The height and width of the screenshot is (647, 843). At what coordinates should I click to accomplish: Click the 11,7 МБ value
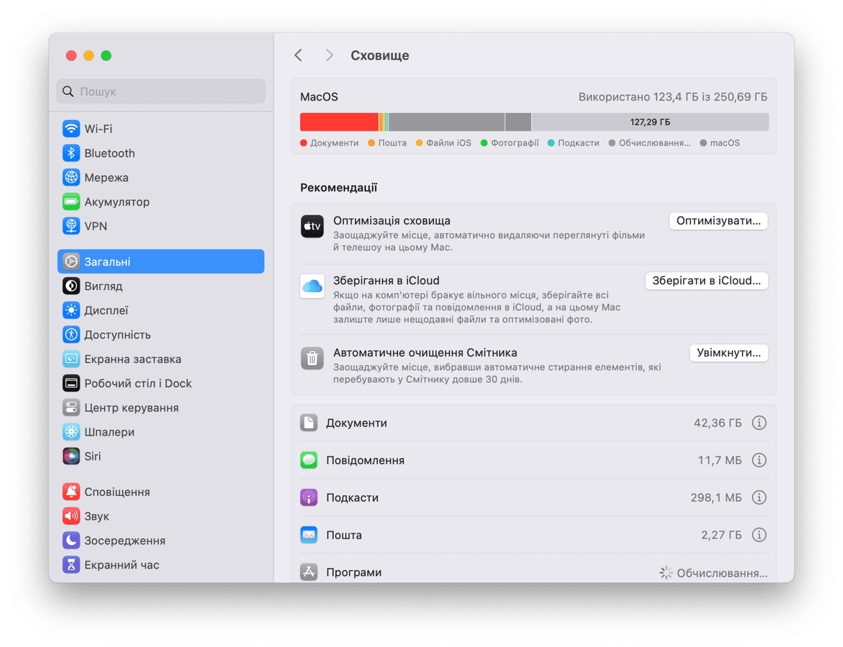pyautogui.click(x=720, y=460)
